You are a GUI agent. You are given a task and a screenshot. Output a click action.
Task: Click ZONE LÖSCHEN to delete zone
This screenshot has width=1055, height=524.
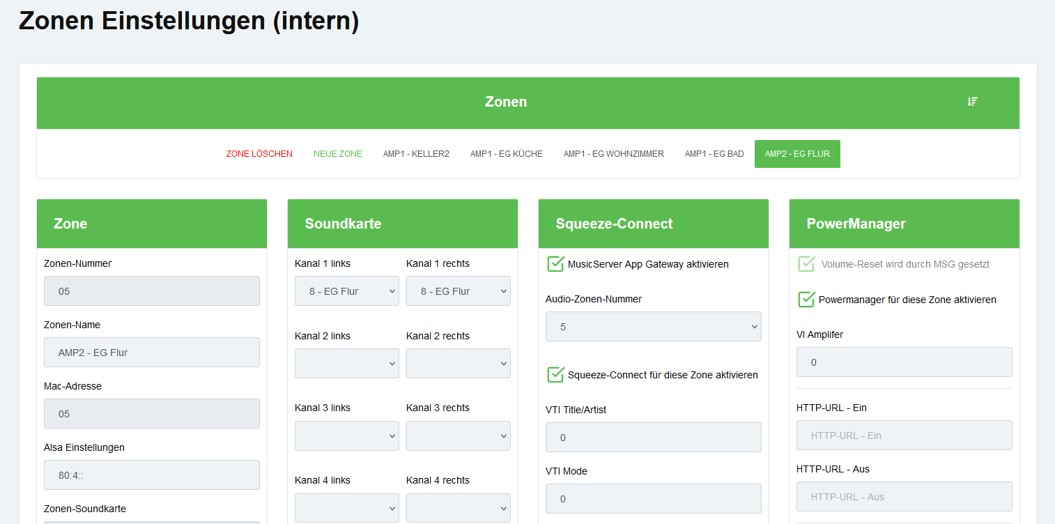click(259, 154)
